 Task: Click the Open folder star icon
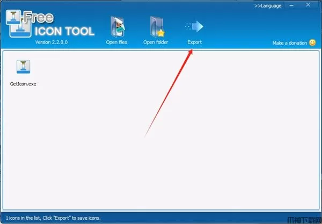tap(157, 27)
